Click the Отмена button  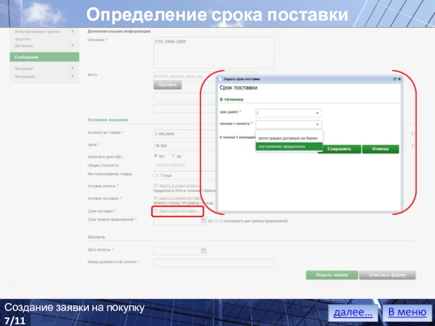380,149
